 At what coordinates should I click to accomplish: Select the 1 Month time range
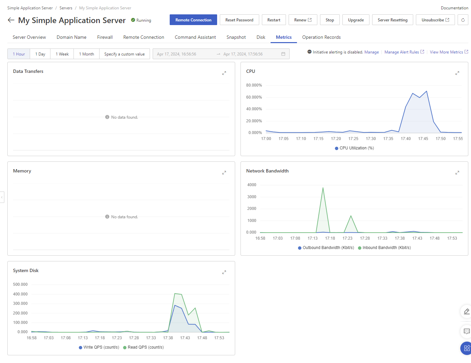(87, 54)
